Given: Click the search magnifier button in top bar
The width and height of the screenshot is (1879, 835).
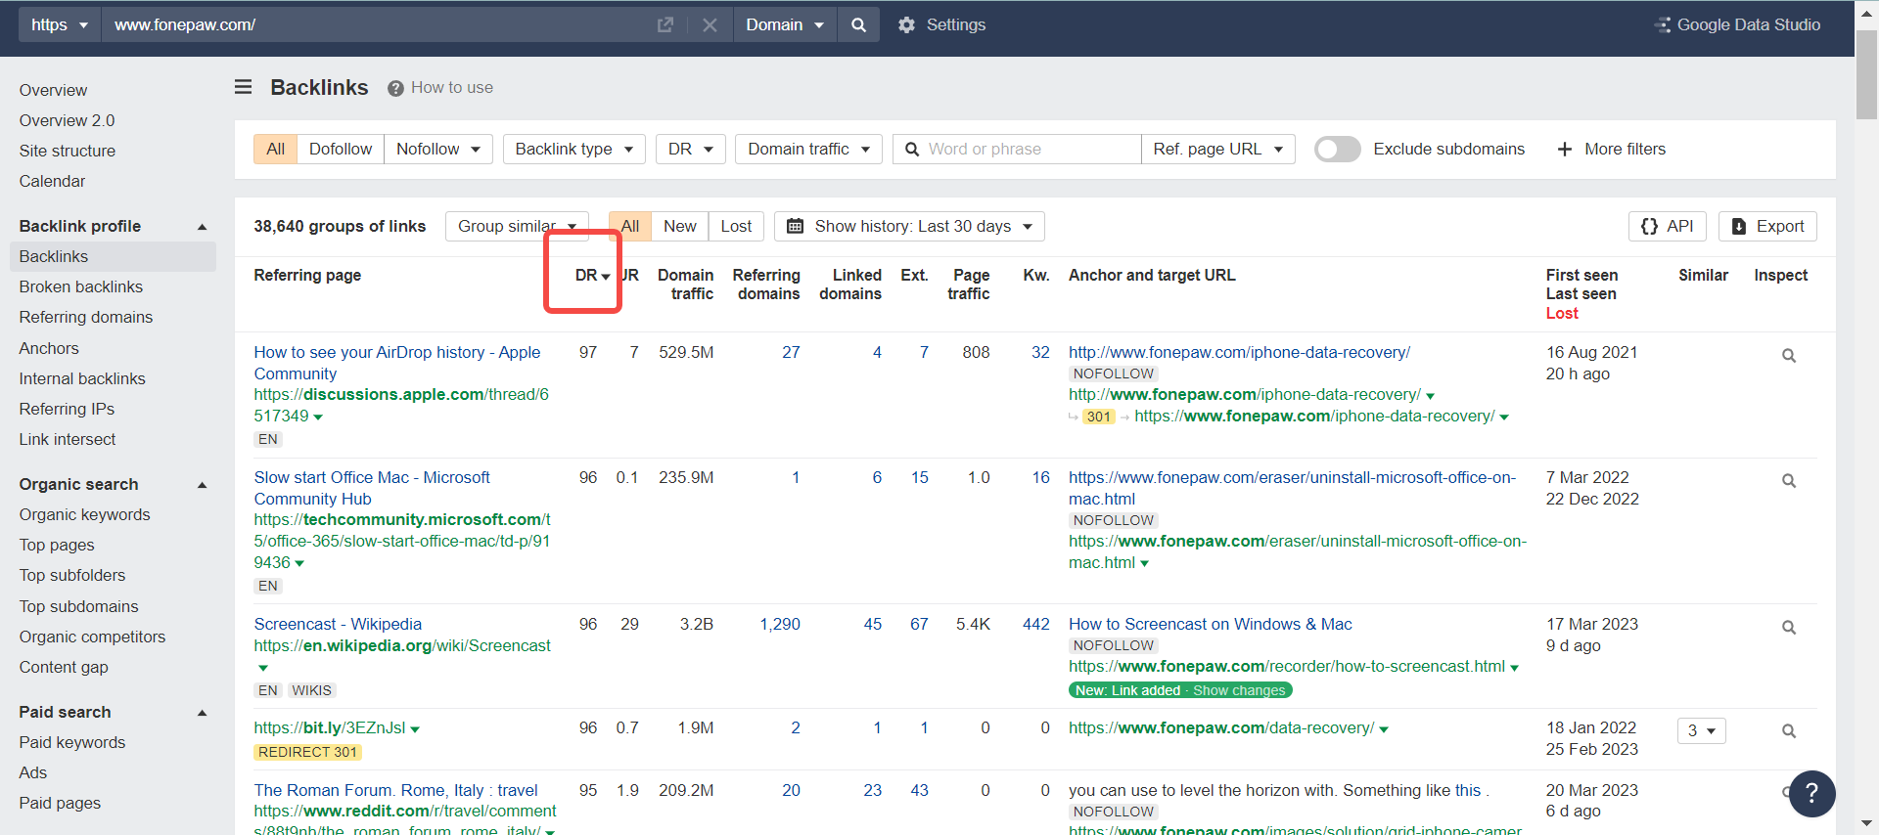Looking at the screenshot, I should click(858, 24).
